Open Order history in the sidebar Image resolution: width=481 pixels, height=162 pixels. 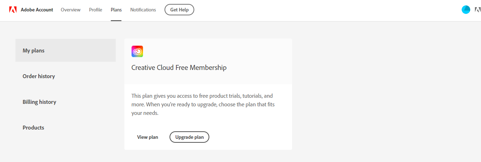66,76
